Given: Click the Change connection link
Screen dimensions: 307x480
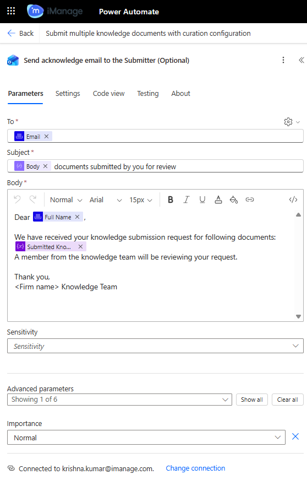Looking at the screenshot, I should click(195, 468).
